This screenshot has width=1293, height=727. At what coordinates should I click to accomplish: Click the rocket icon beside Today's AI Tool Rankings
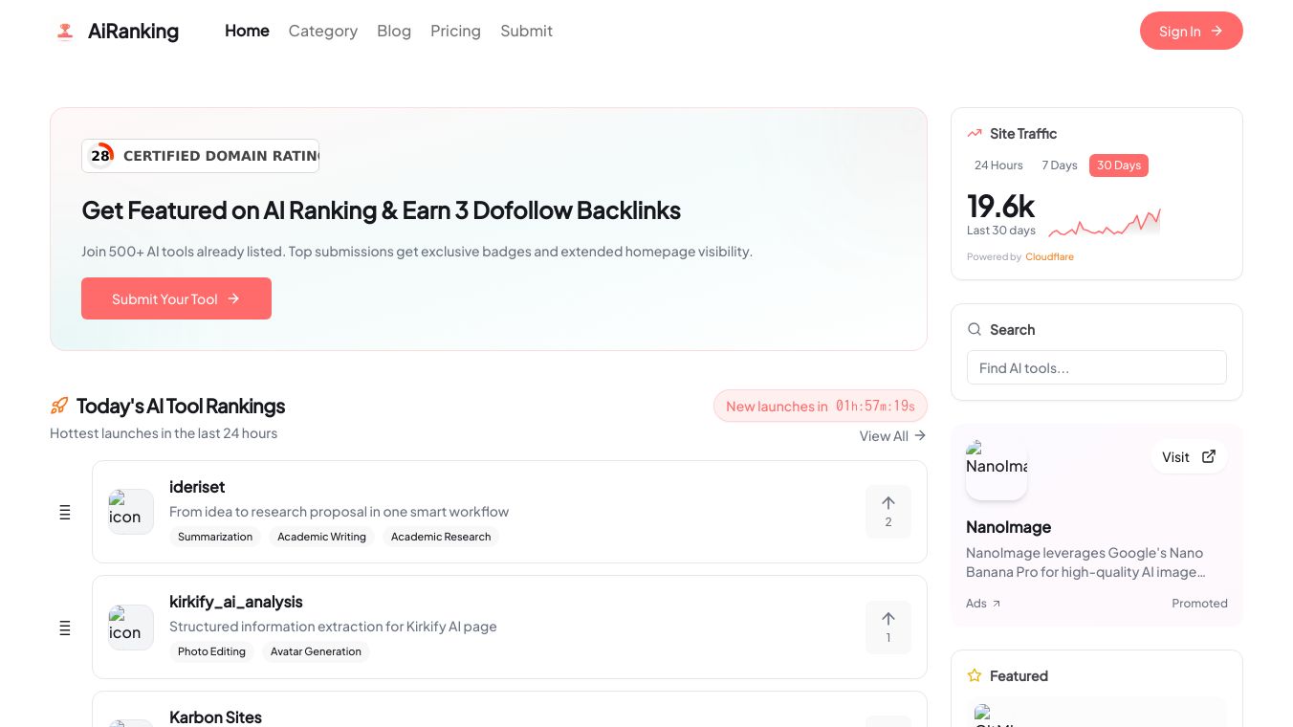[59, 405]
